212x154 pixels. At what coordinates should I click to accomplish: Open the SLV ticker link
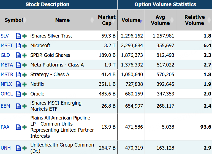point(5,36)
